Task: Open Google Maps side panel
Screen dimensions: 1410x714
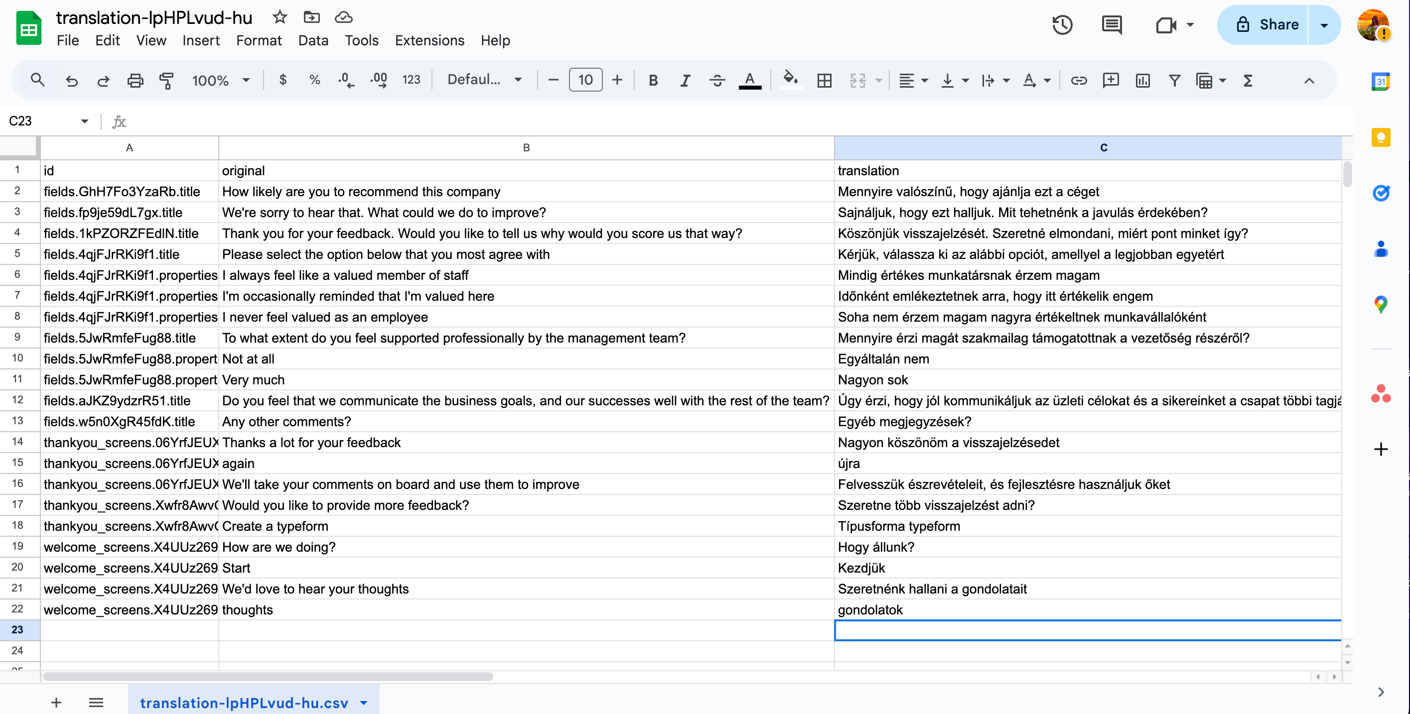Action: pos(1381,304)
